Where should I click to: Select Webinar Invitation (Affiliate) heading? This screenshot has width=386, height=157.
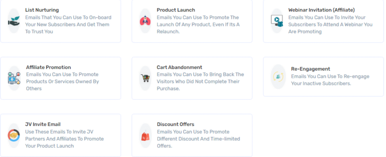pos(322,10)
